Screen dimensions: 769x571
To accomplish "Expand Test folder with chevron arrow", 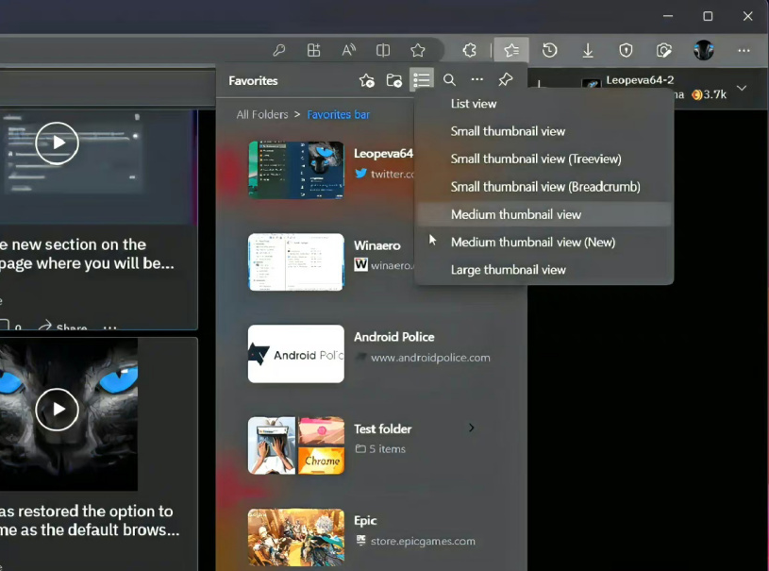I will pyautogui.click(x=471, y=428).
